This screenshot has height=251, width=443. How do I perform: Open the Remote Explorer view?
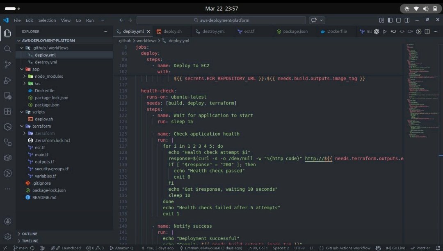coord(8,96)
